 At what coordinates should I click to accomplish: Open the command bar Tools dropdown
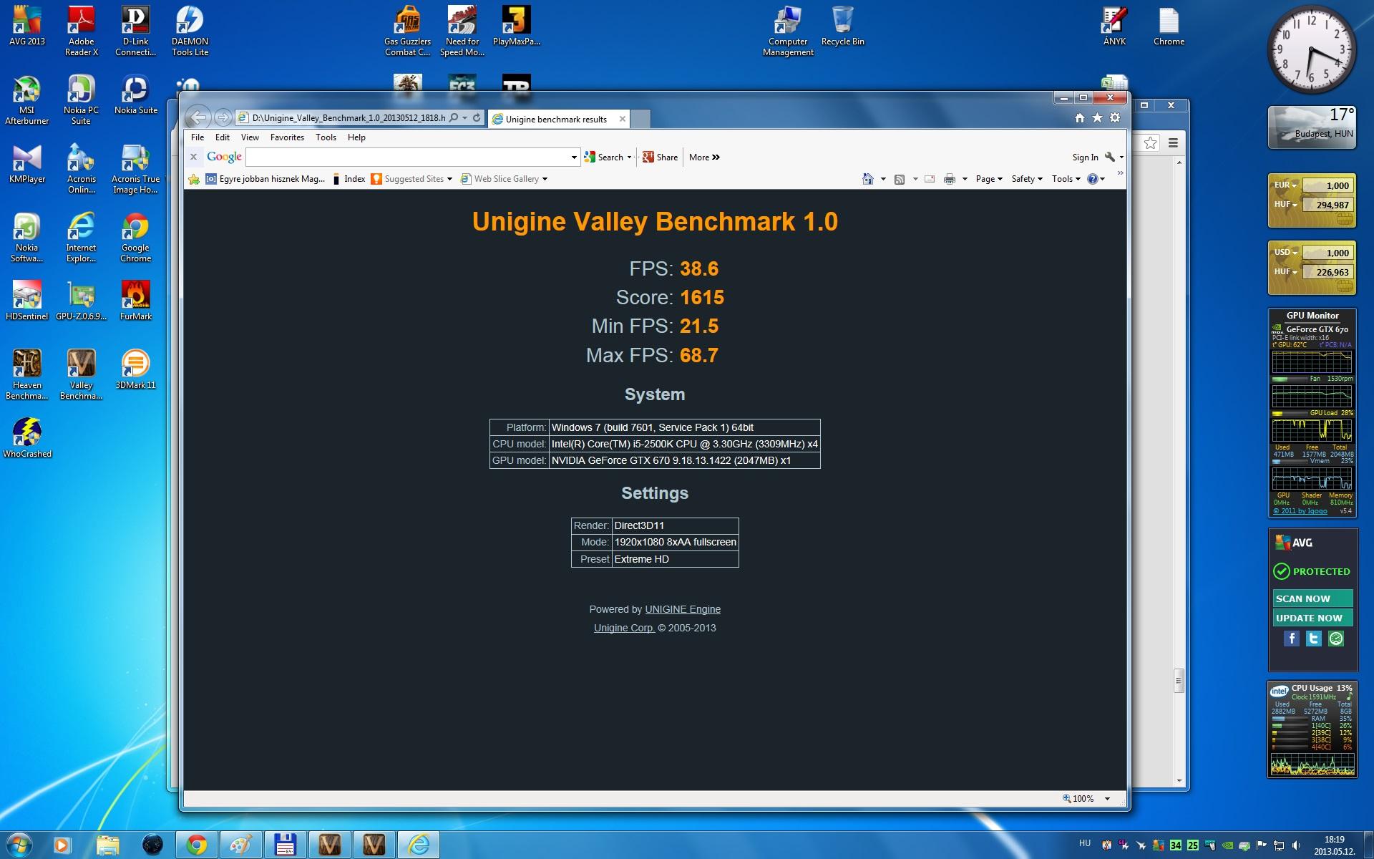click(1066, 179)
